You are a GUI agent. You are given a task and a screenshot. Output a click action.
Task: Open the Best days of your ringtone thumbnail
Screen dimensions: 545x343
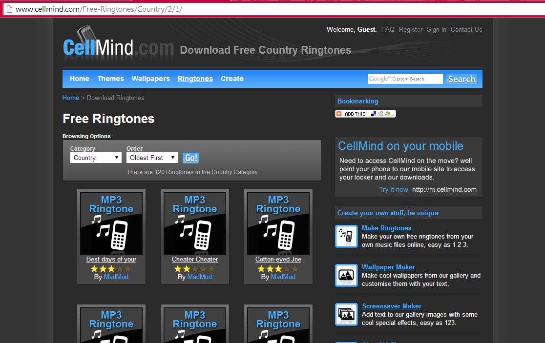111,223
